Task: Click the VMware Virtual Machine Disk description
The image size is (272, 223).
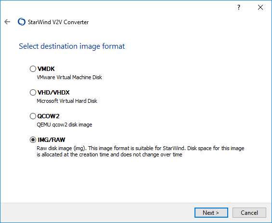Action: coord(69,77)
